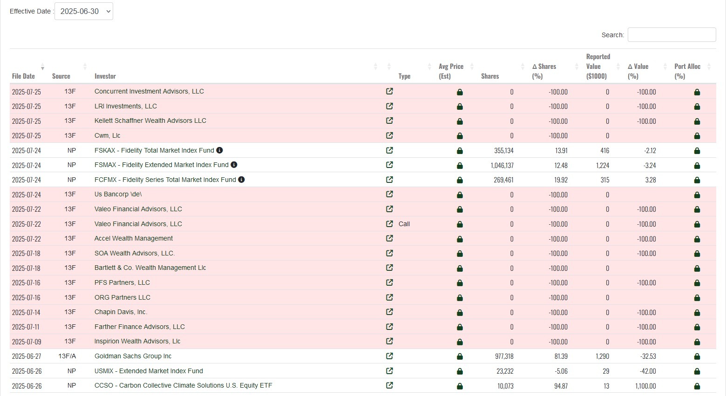Open FSKAX - Fidelity Total Market Index Fund
Screen dimensions: 726x396
point(154,150)
